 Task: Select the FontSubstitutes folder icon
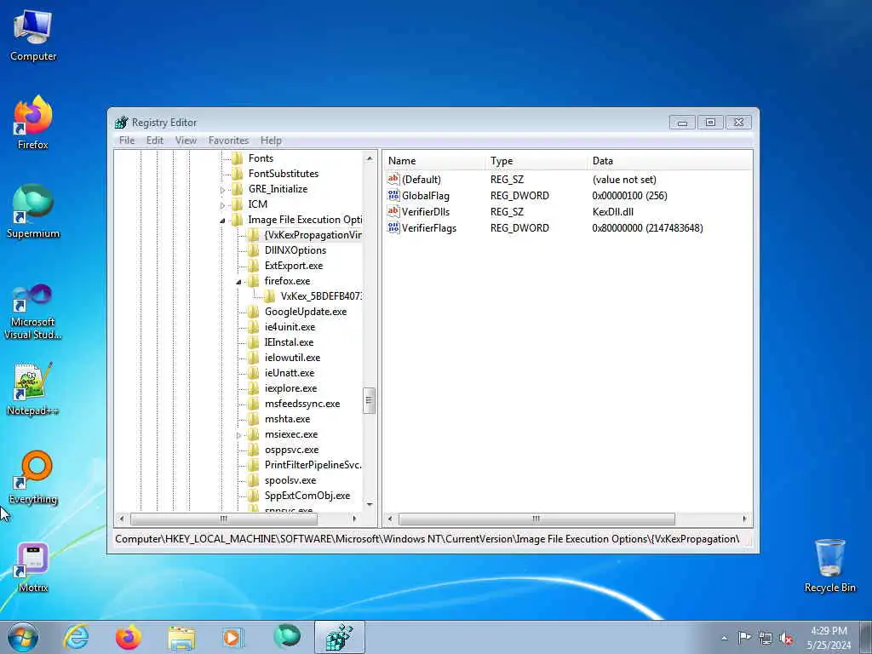tap(238, 174)
